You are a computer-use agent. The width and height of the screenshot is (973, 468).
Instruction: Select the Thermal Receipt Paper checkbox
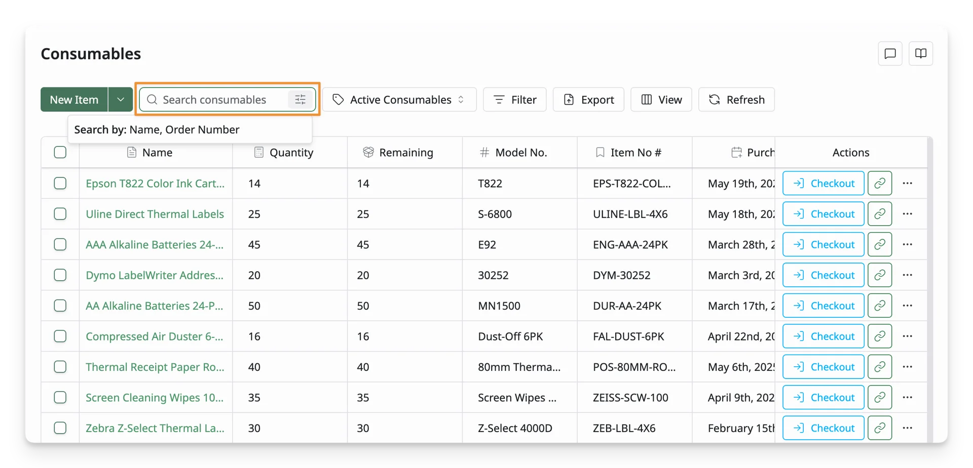click(60, 367)
